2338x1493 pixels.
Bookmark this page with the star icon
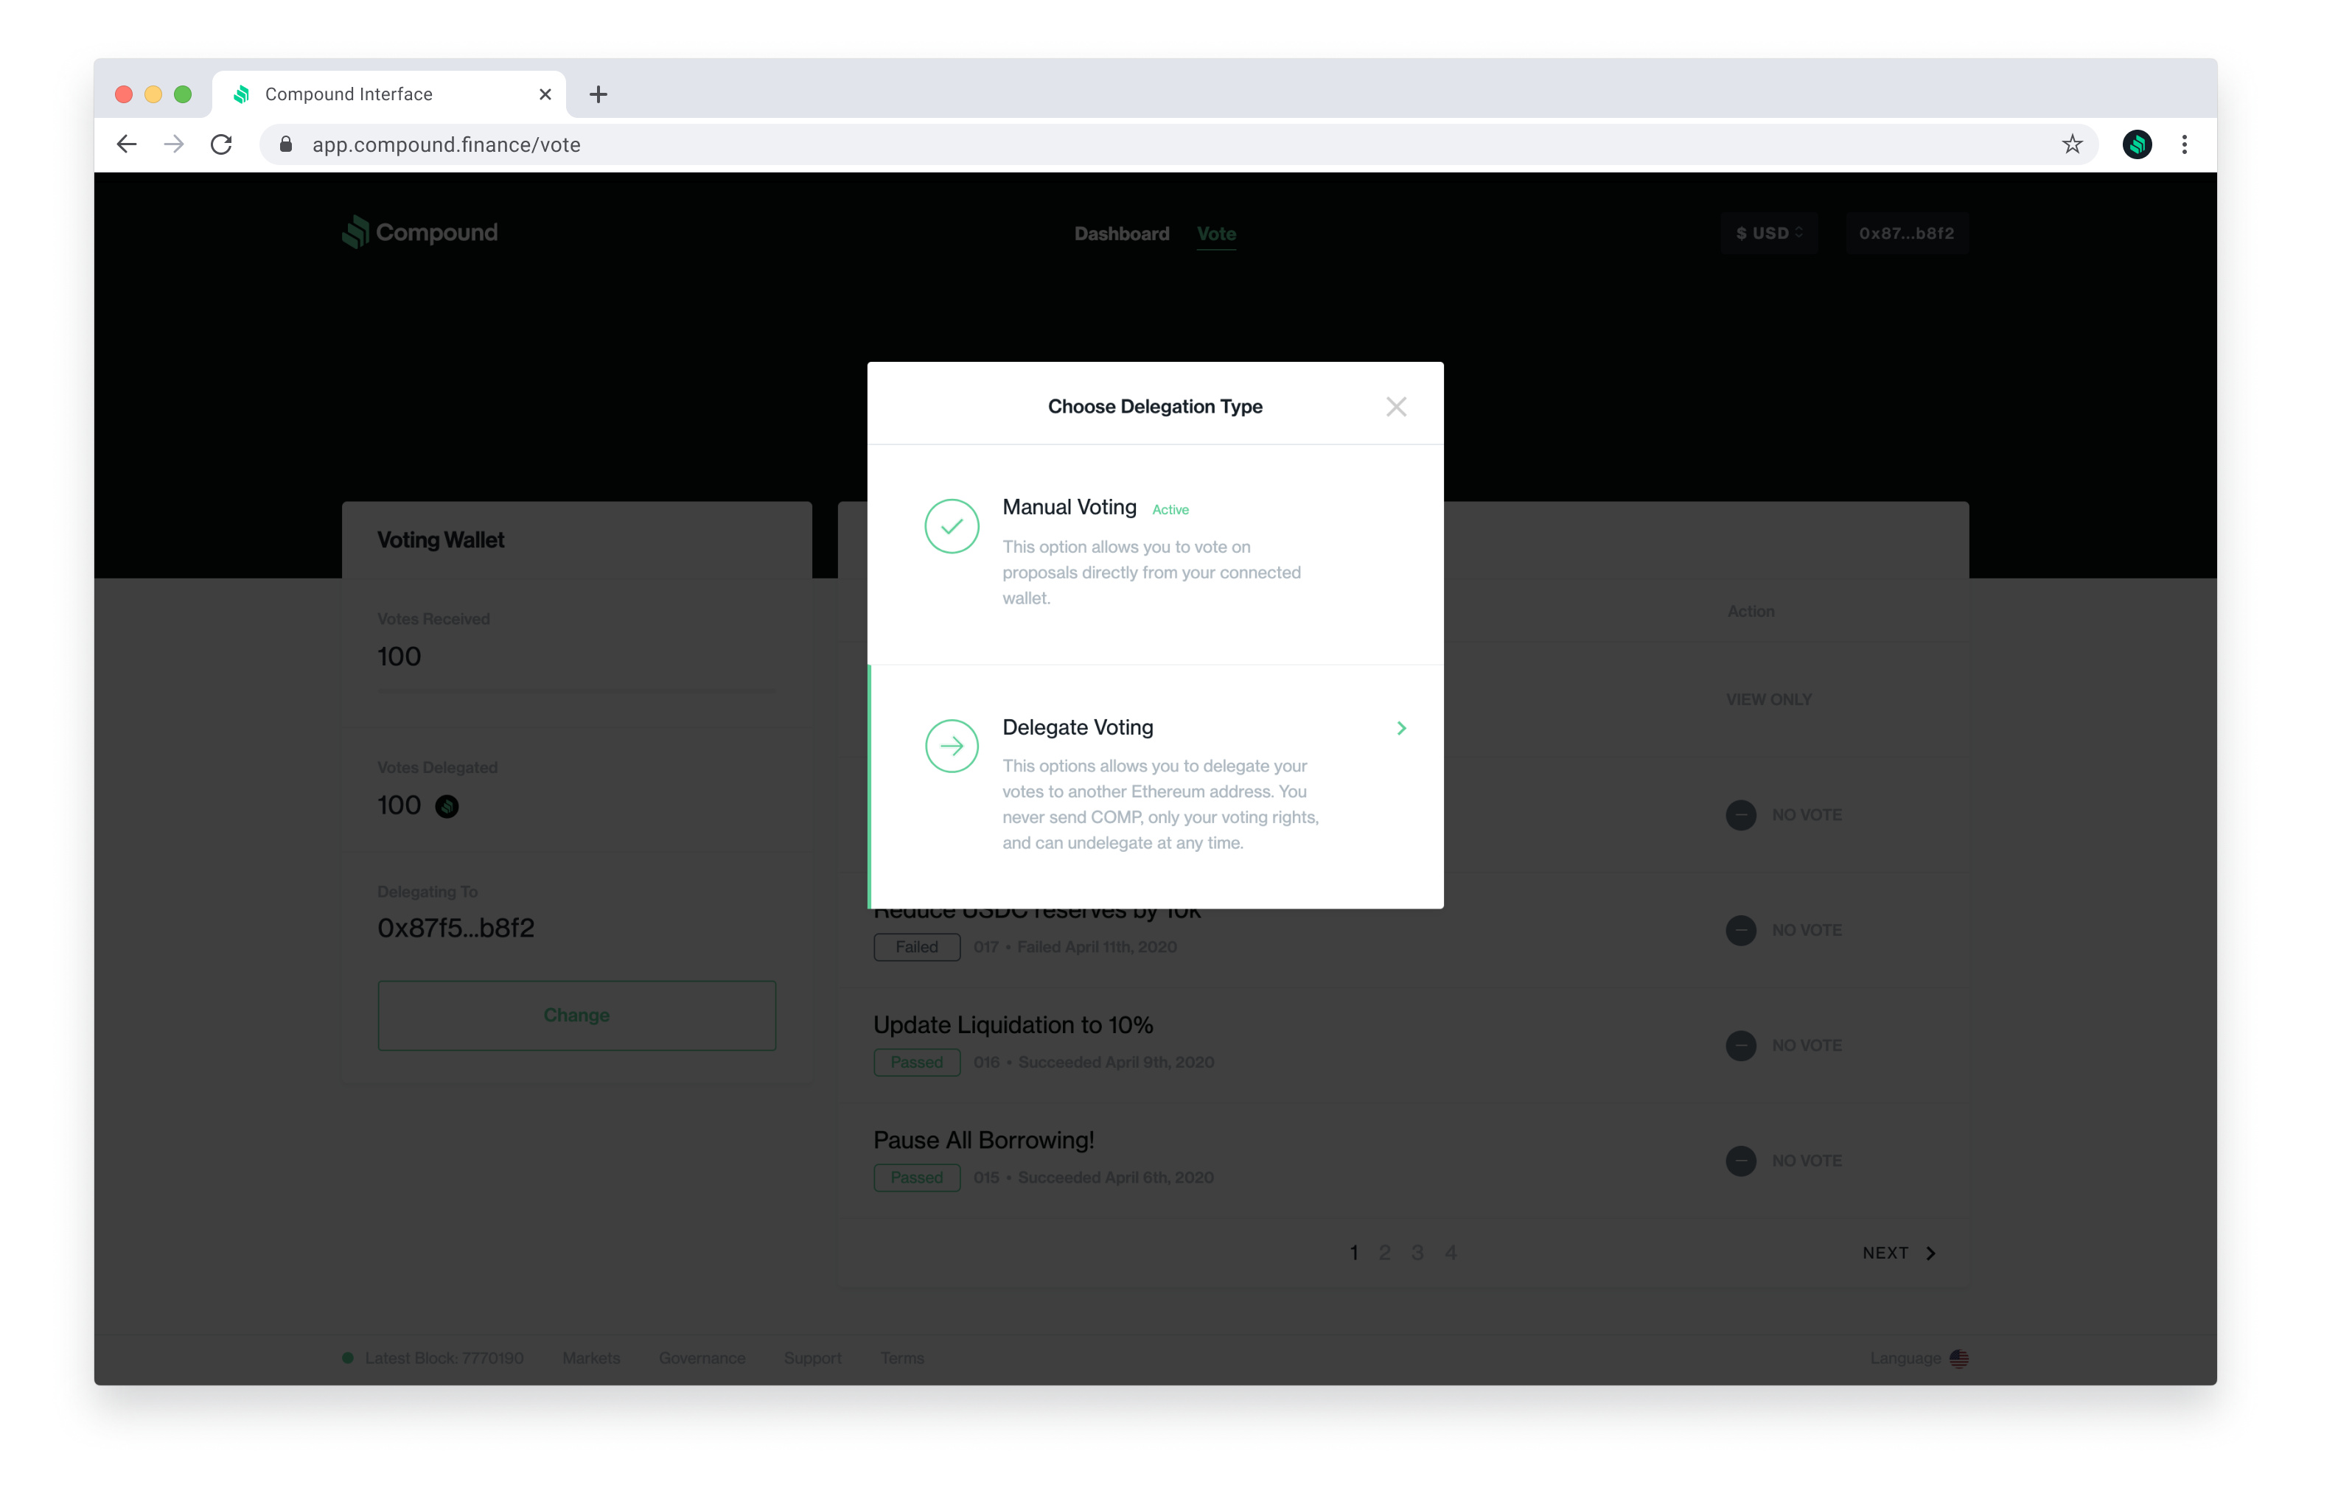point(2072,144)
